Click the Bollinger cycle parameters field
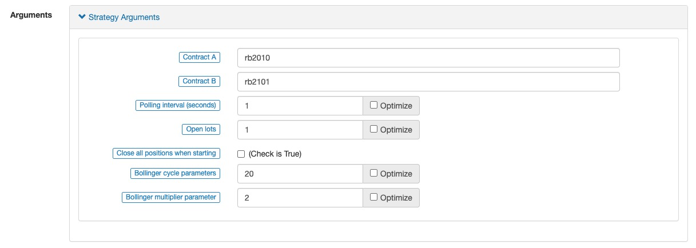This screenshot has width=696, height=248. [x=300, y=174]
